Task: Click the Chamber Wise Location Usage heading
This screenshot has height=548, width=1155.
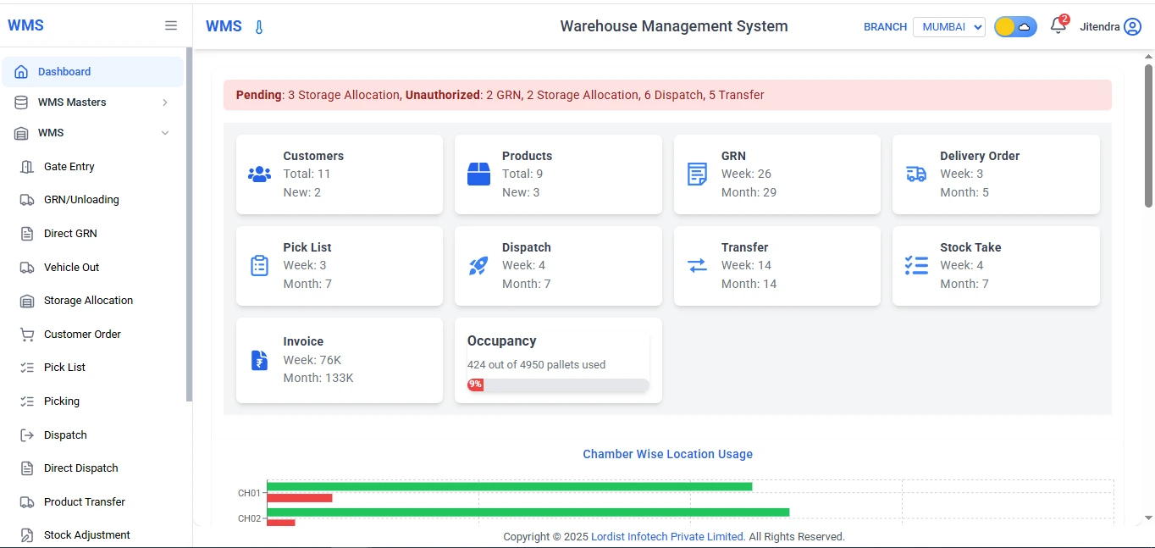Action: pos(667,454)
